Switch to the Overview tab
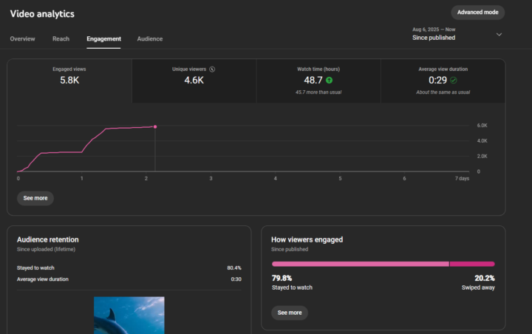532x334 pixels. (22, 38)
